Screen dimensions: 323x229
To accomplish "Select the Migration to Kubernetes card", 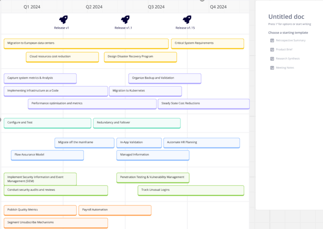I will [x=145, y=91].
